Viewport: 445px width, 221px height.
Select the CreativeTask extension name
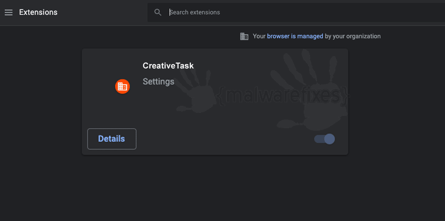[x=168, y=66]
